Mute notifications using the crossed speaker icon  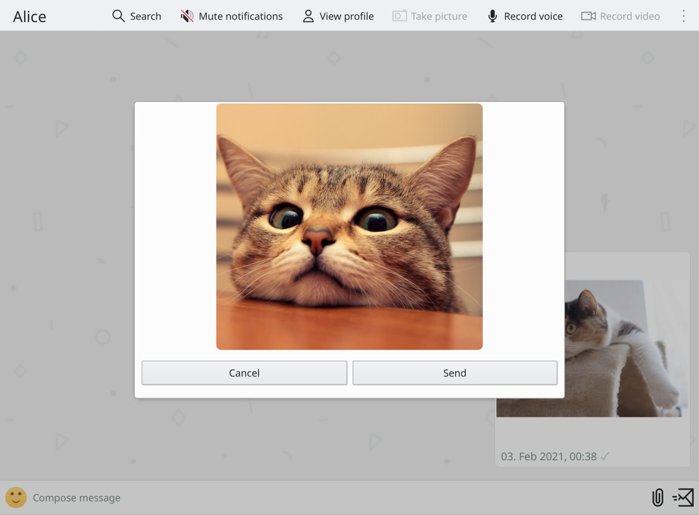187,16
